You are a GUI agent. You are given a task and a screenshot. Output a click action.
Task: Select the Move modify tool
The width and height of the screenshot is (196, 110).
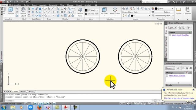tap(65, 9)
